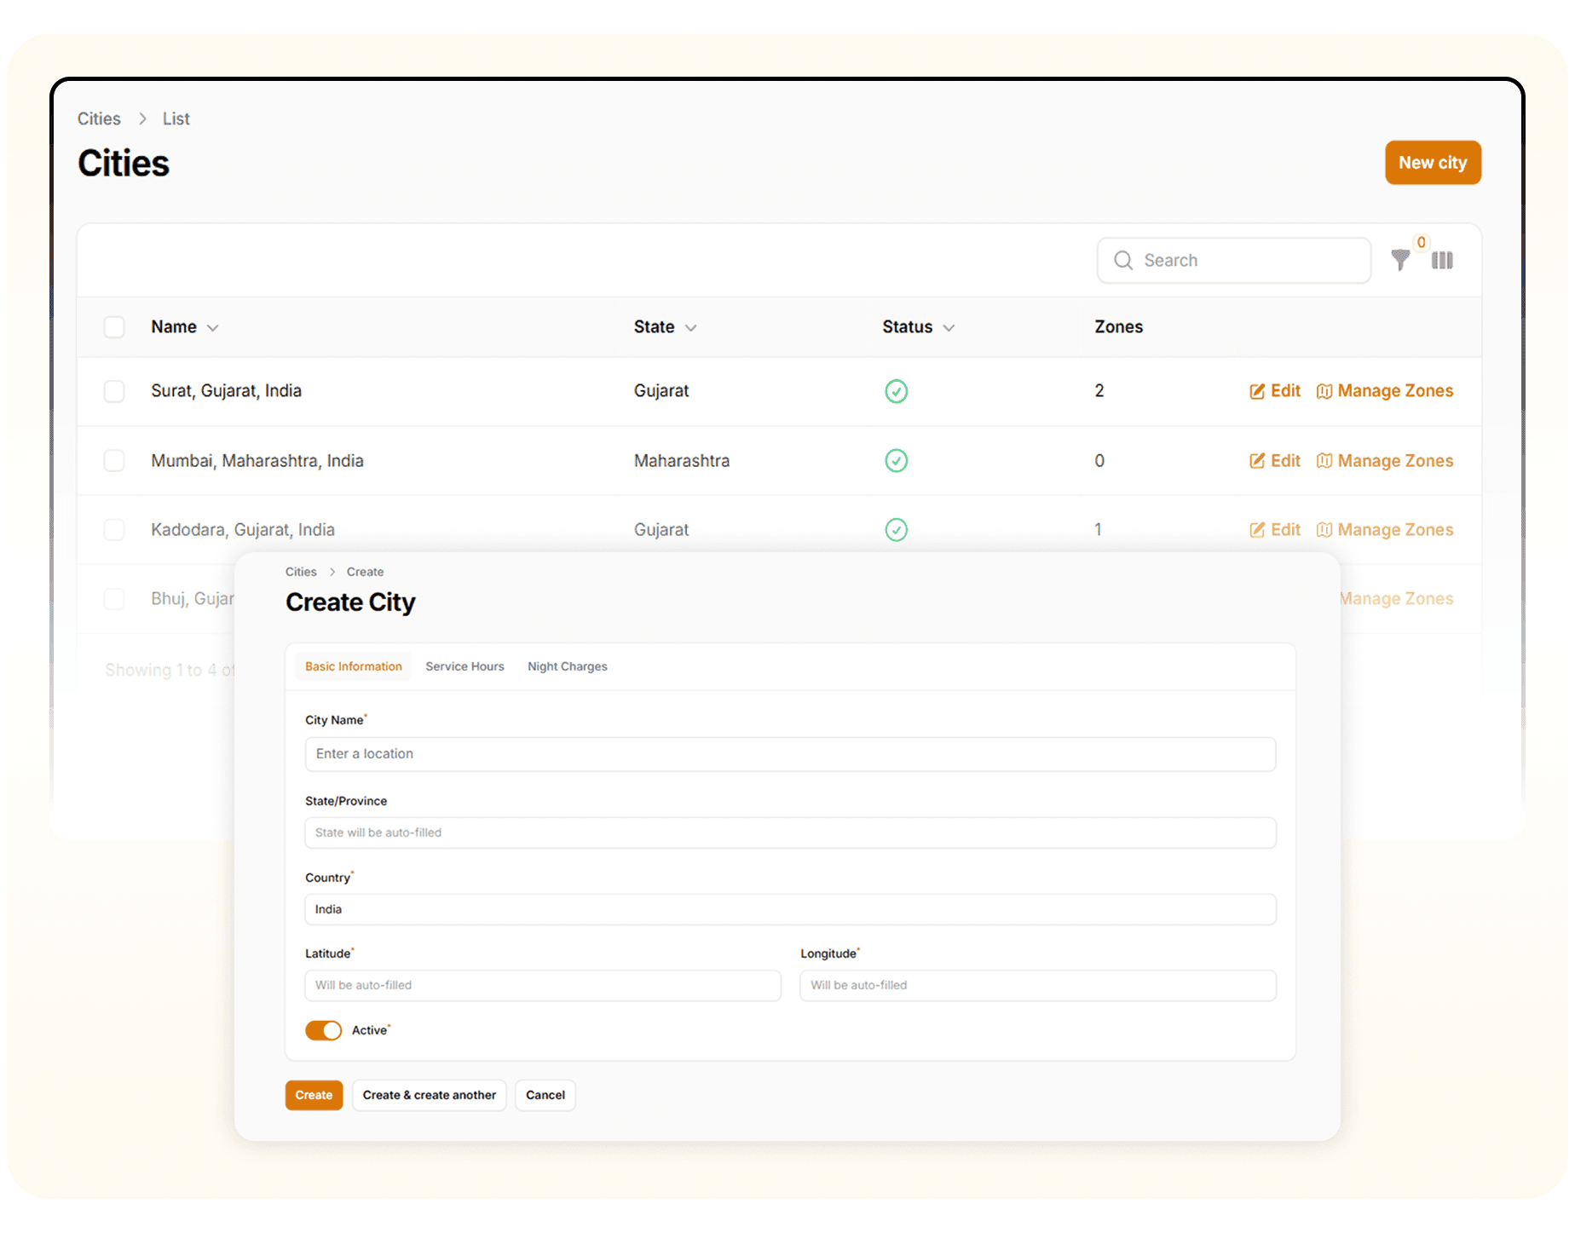Click Gujarat state cell in Surat row
The height and width of the screenshot is (1233, 1575).
pos(661,391)
